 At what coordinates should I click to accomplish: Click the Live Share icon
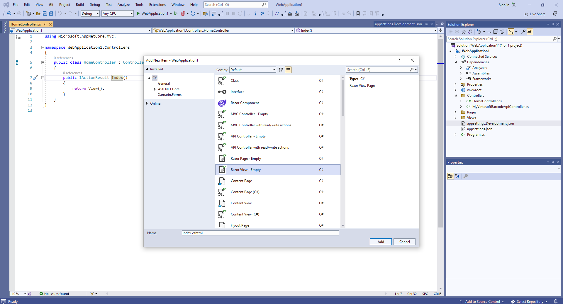coord(526,14)
